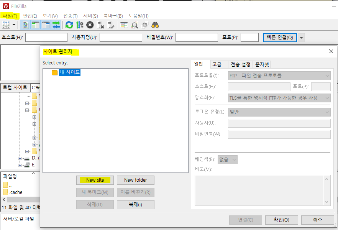Image resolution: width=338 pixels, height=230 pixels.
Task: Click the quickconnect 사용자명(U) input field
Action: click(x=121, y=37)
